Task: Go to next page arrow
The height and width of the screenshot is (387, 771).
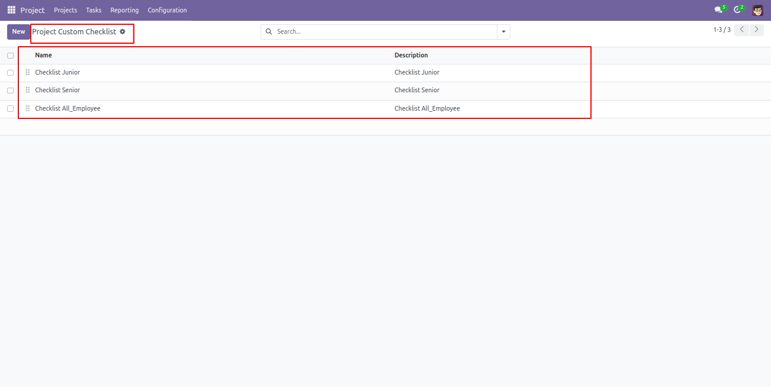Action: click(756, 30)
